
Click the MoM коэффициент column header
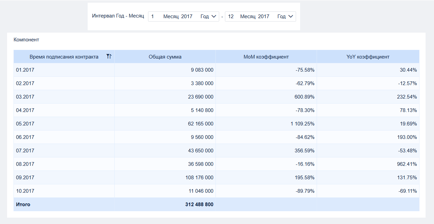click(x=266, y=57)
